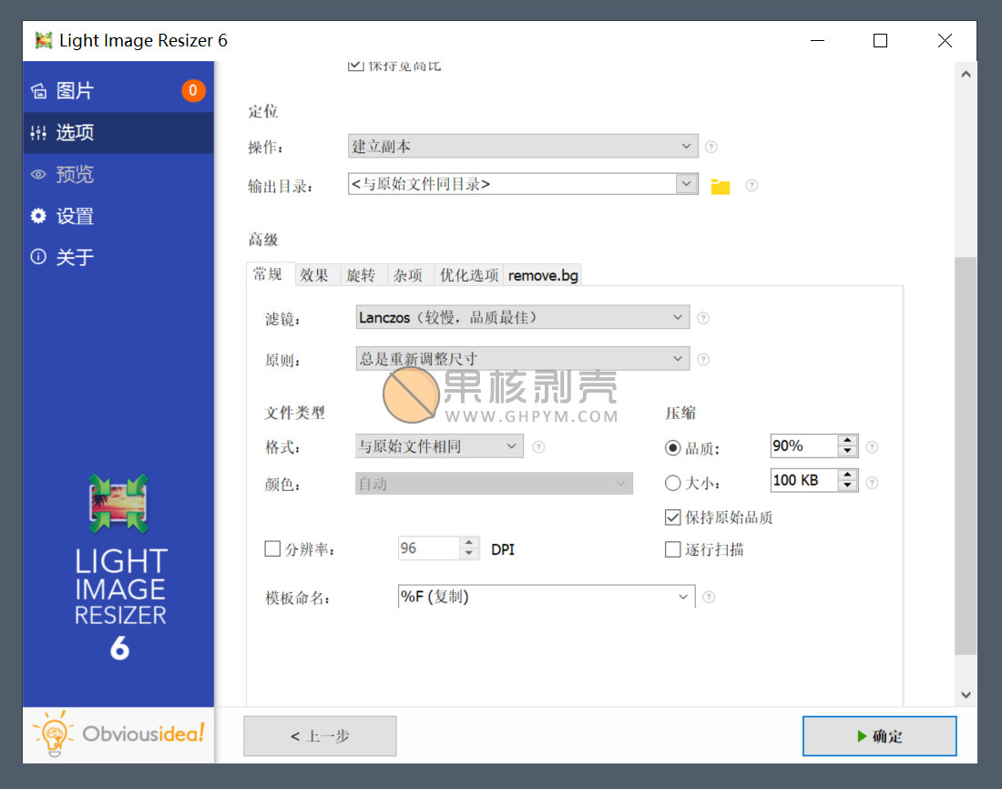Click help icon next to 模板命名 field
The height and width of the screenshot is (789, 1002).
coord(709,598)
